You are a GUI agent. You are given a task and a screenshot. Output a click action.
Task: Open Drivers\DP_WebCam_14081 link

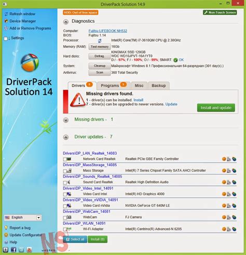coord(87,211)
